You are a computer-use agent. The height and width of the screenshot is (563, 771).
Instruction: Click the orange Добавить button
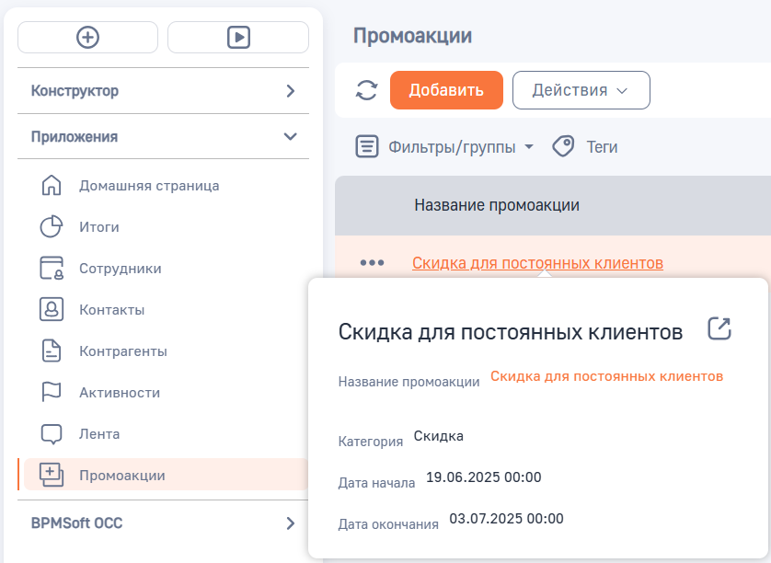(446, 90)
